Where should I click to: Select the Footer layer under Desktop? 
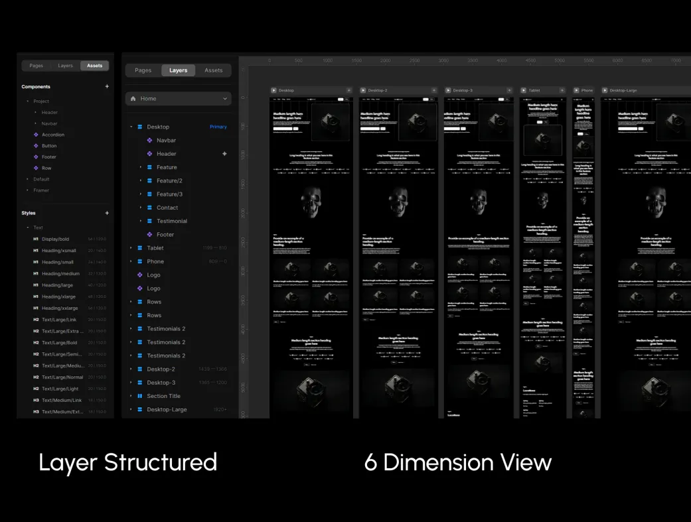pyautogui.click(x=165, y=235)
